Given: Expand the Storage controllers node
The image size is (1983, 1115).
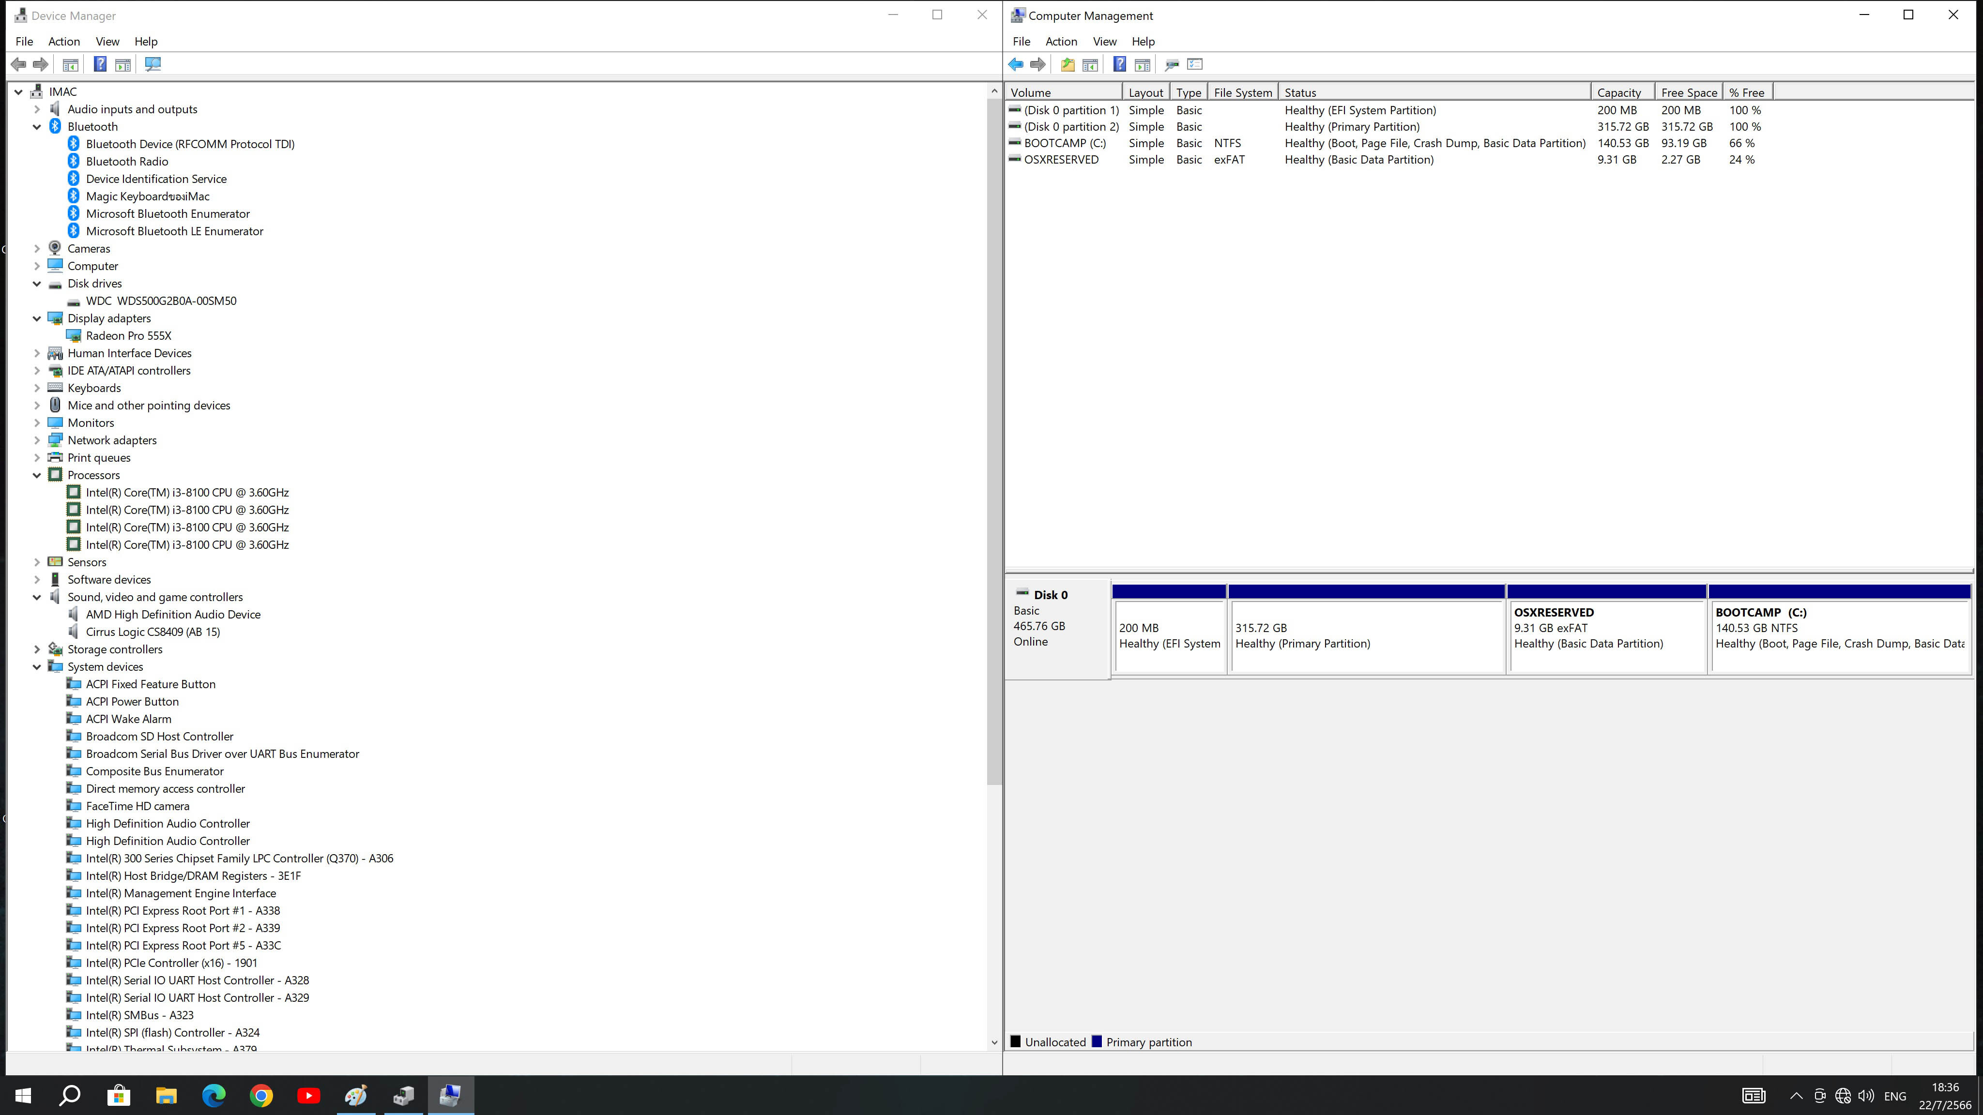Looking at the screenshot, I should 37,649.
